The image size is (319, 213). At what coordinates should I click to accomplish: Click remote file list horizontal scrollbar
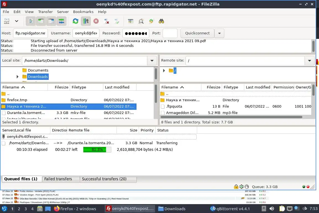click(231, 117)
